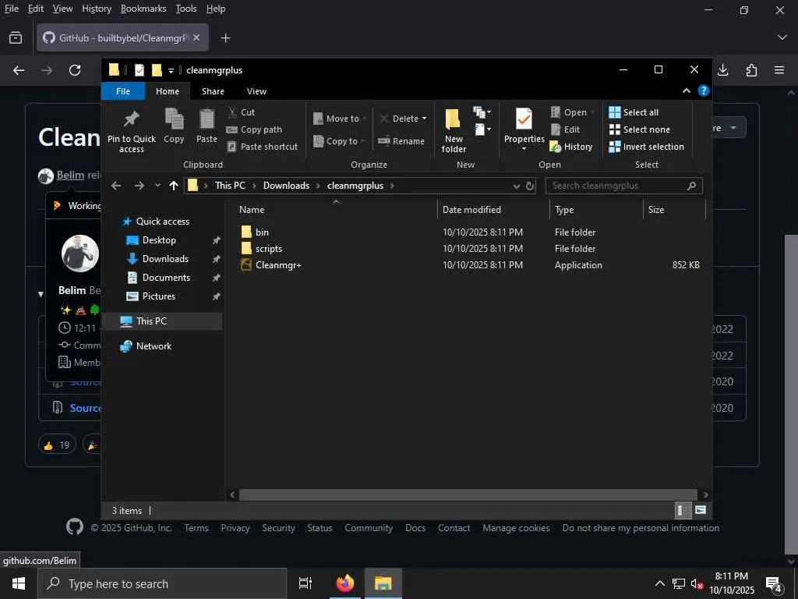Open the Copy to dropdown

(339, 141)
